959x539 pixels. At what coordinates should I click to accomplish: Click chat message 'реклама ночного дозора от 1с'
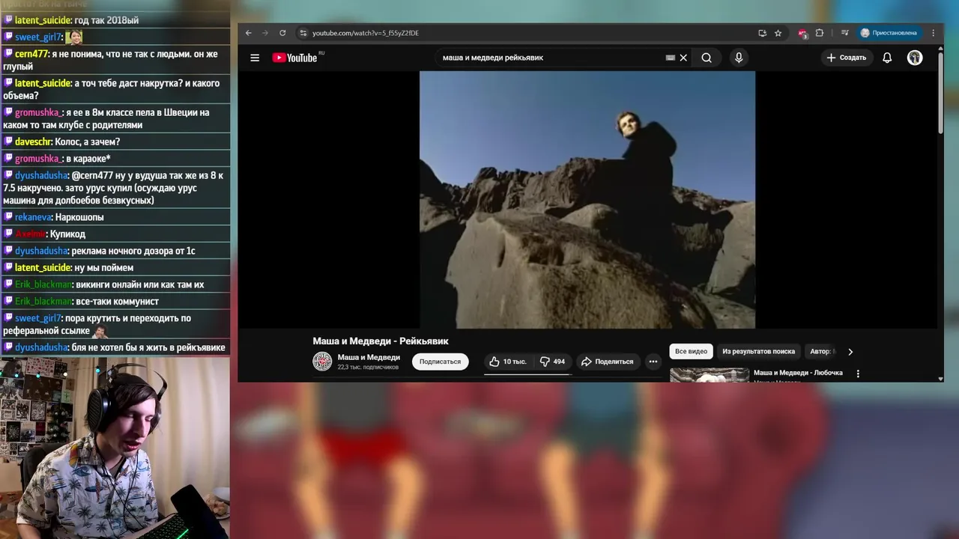click(133, 251)
